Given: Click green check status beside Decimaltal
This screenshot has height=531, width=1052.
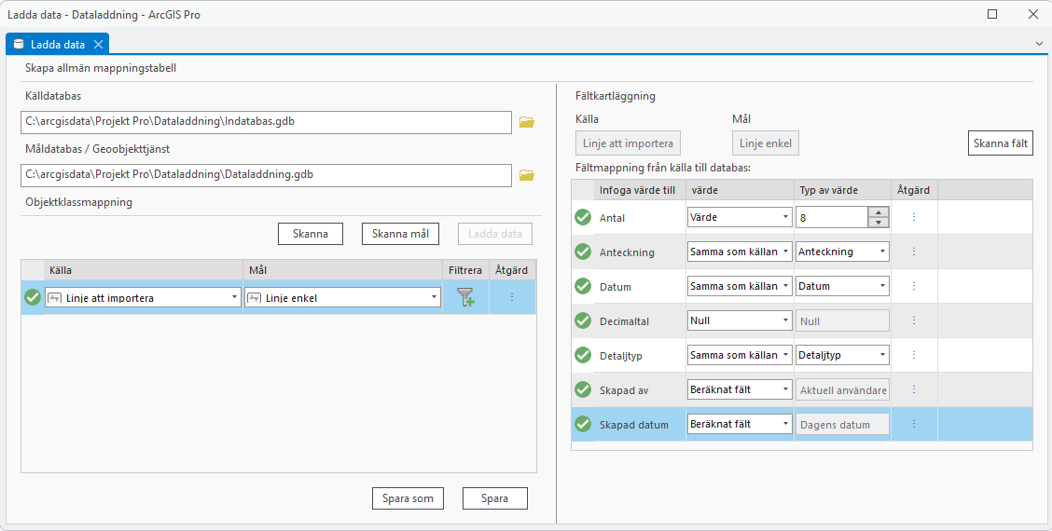Looking at the screenshot, I should pyautogui.click(x=583, y=320).
